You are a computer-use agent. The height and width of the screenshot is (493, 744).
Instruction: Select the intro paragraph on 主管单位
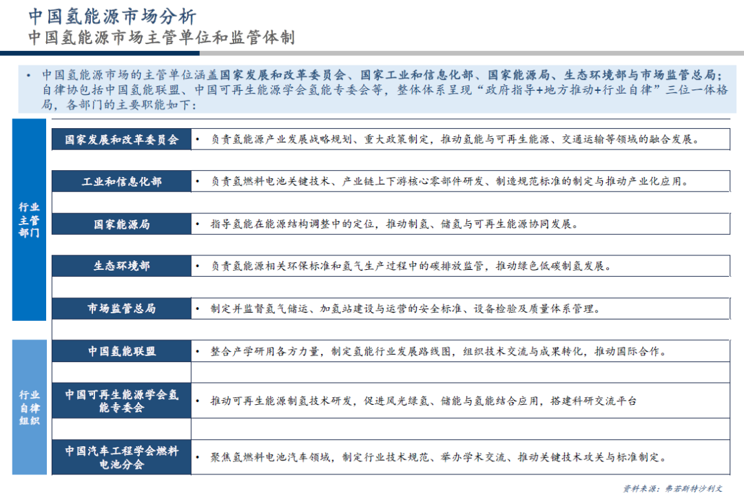tap(378, 90)
